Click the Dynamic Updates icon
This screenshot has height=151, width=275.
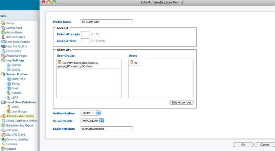(3, 140)
